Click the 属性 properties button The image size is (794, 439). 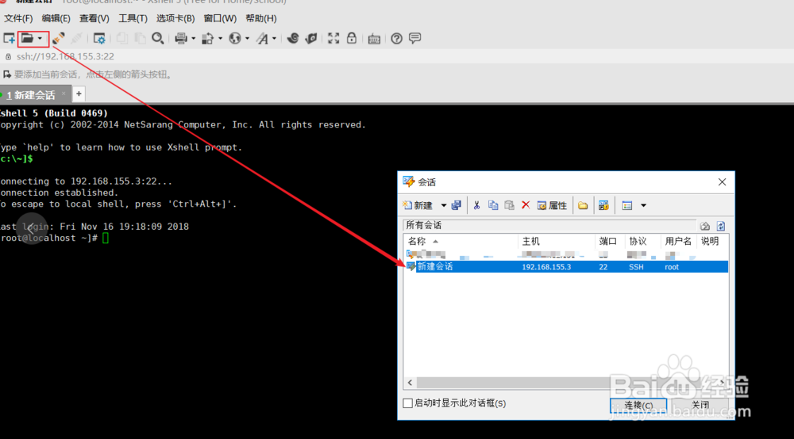pos(552,205)
